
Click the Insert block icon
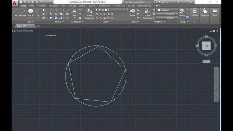coord(133,12)
